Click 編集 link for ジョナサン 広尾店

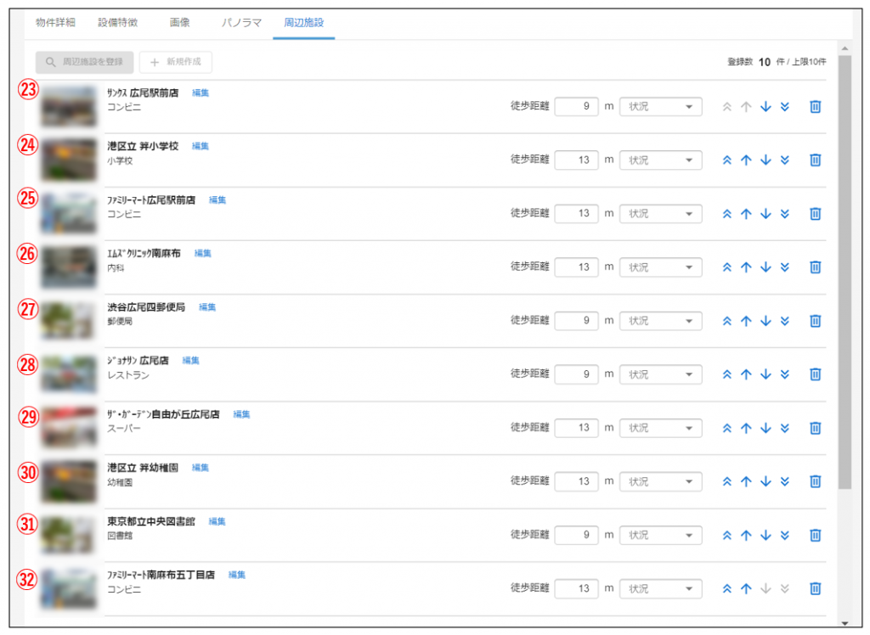pyautogui.click(x=191, y=361)
